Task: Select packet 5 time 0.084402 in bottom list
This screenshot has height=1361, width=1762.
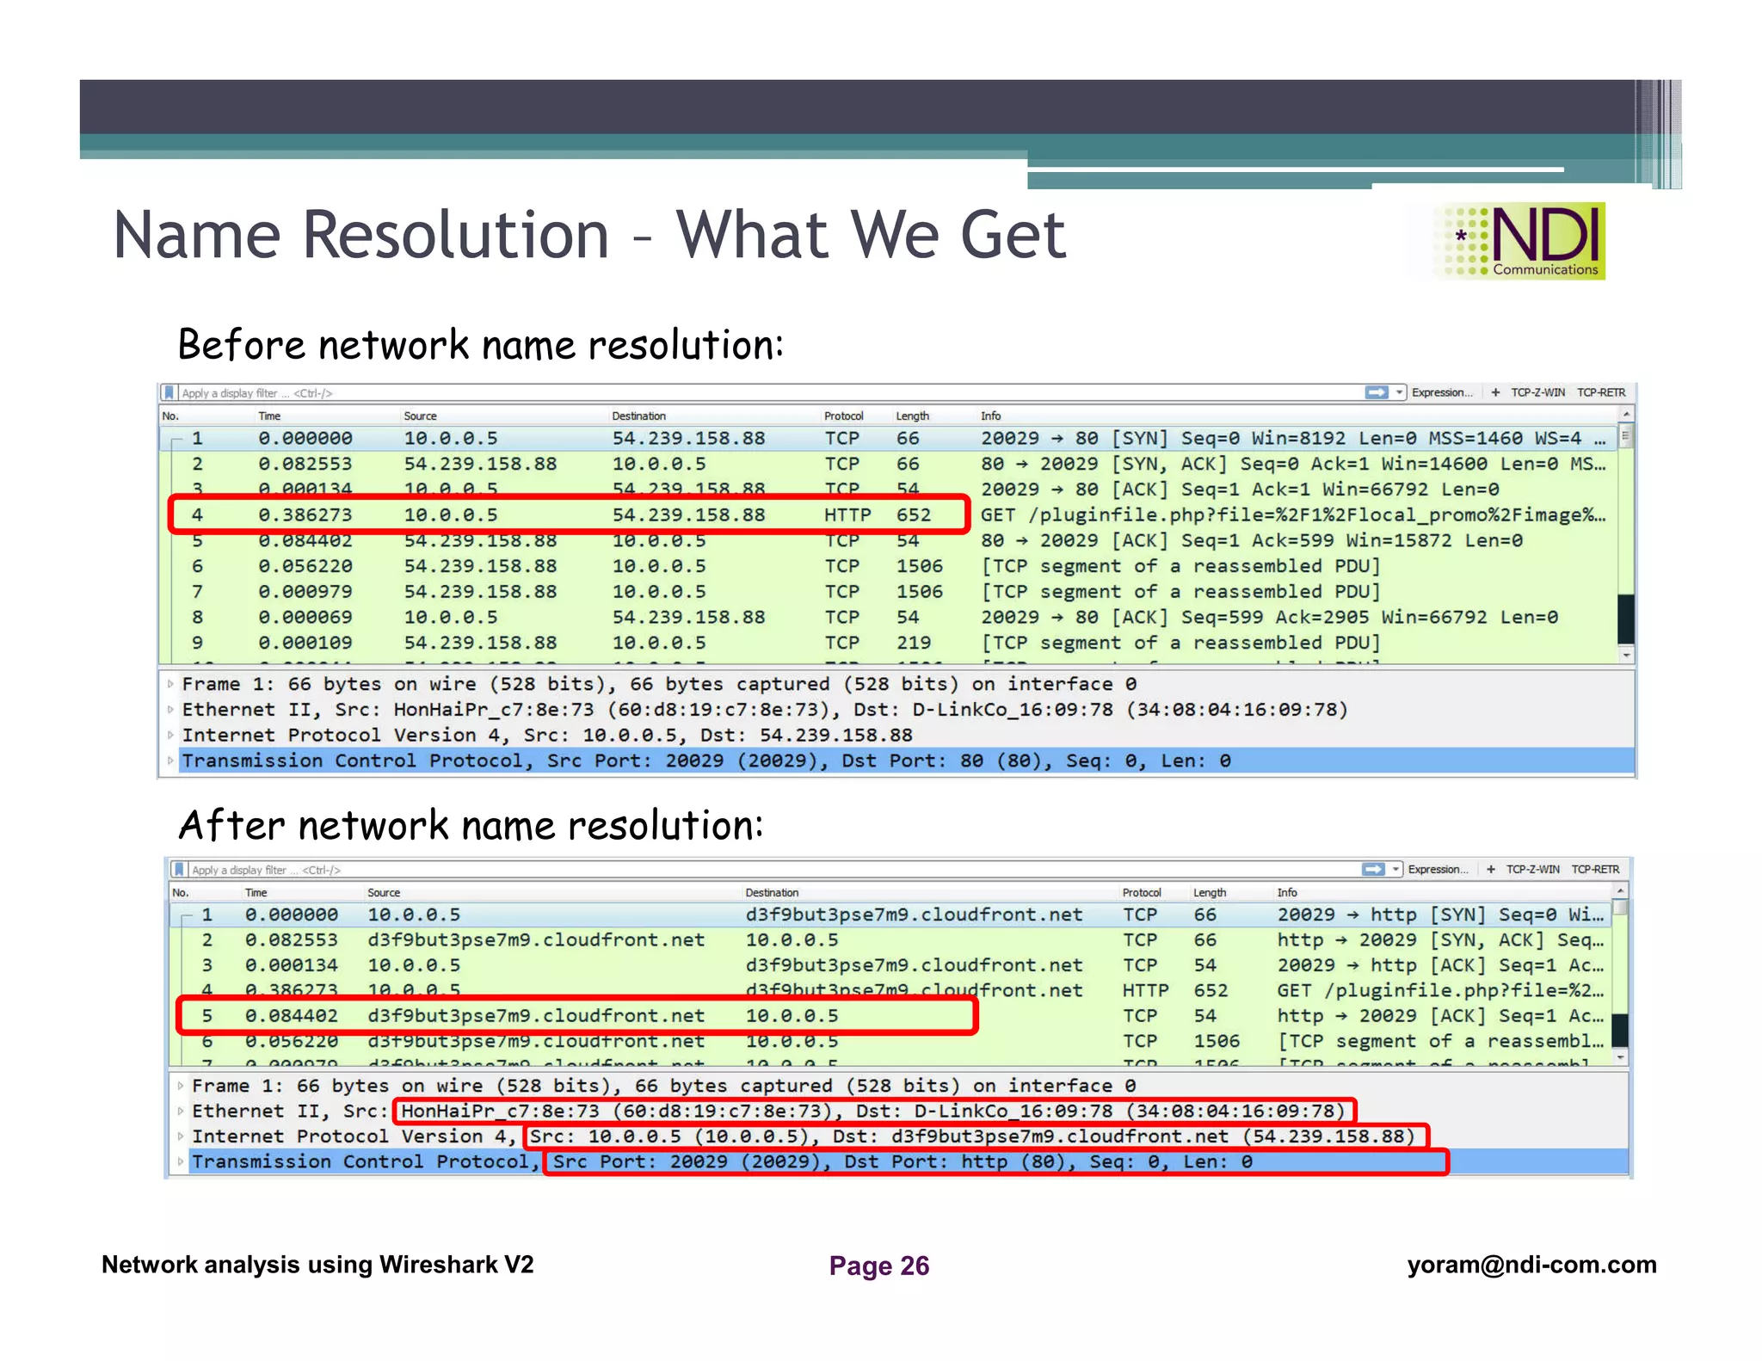Action: [890, 1016]
